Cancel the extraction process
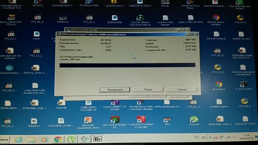Screen dimensions: 258x145 (x=182, y=89)
